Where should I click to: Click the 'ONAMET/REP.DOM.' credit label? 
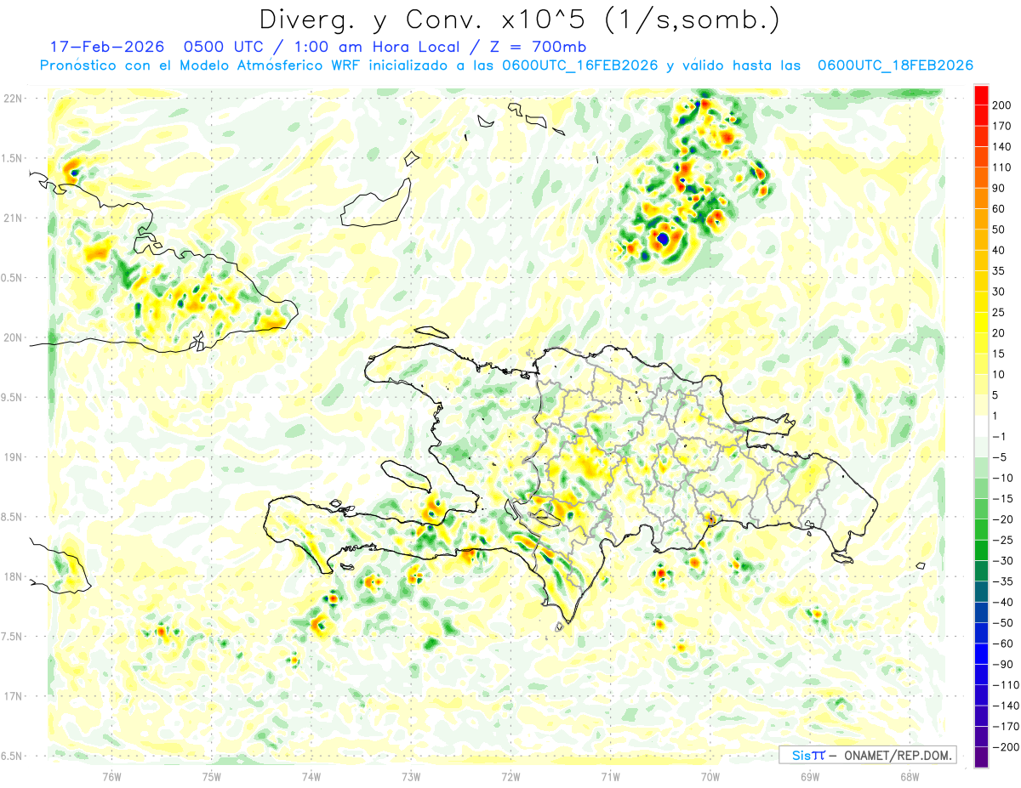click(897, 755)
